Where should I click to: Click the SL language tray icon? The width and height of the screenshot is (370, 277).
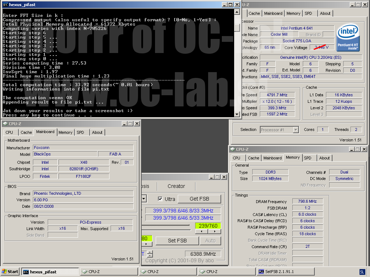click(x=362, y=272)
